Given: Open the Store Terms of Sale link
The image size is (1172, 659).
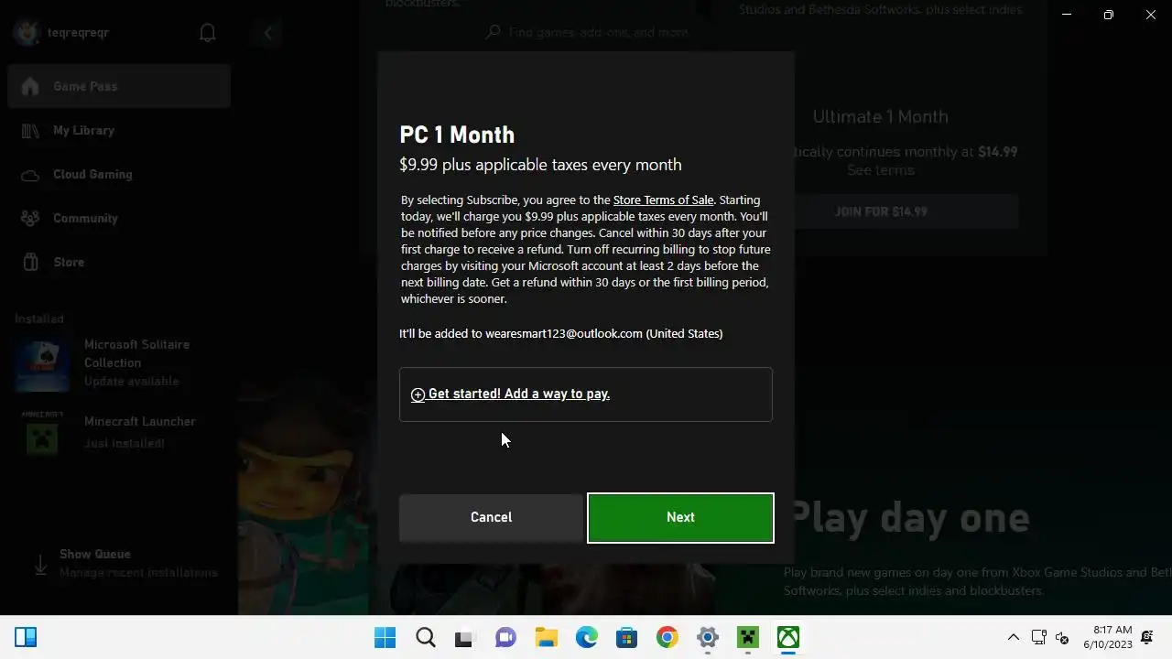Looking at the screenshot, I should click(663, 200).
